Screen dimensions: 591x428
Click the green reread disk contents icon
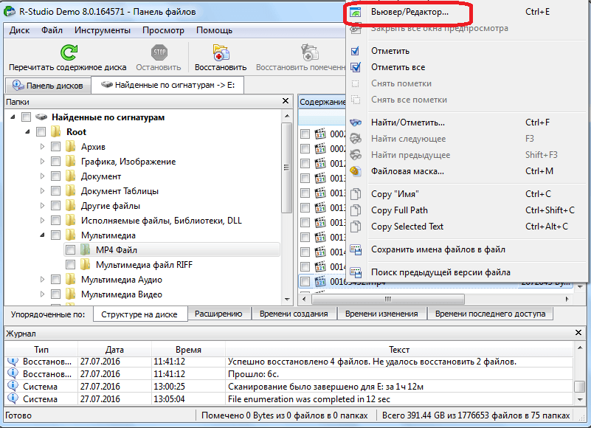68,53
